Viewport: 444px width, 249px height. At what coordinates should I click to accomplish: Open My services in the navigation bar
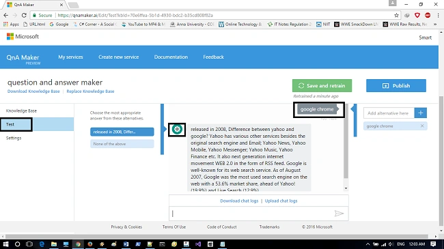(70, 57)
